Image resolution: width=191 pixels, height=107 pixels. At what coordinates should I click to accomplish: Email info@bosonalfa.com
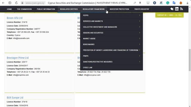click(21, 38)
